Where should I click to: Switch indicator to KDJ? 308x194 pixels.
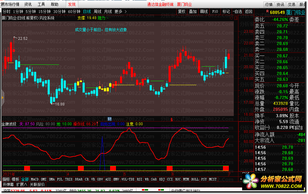pyautogui.click(x=162, y=179)
